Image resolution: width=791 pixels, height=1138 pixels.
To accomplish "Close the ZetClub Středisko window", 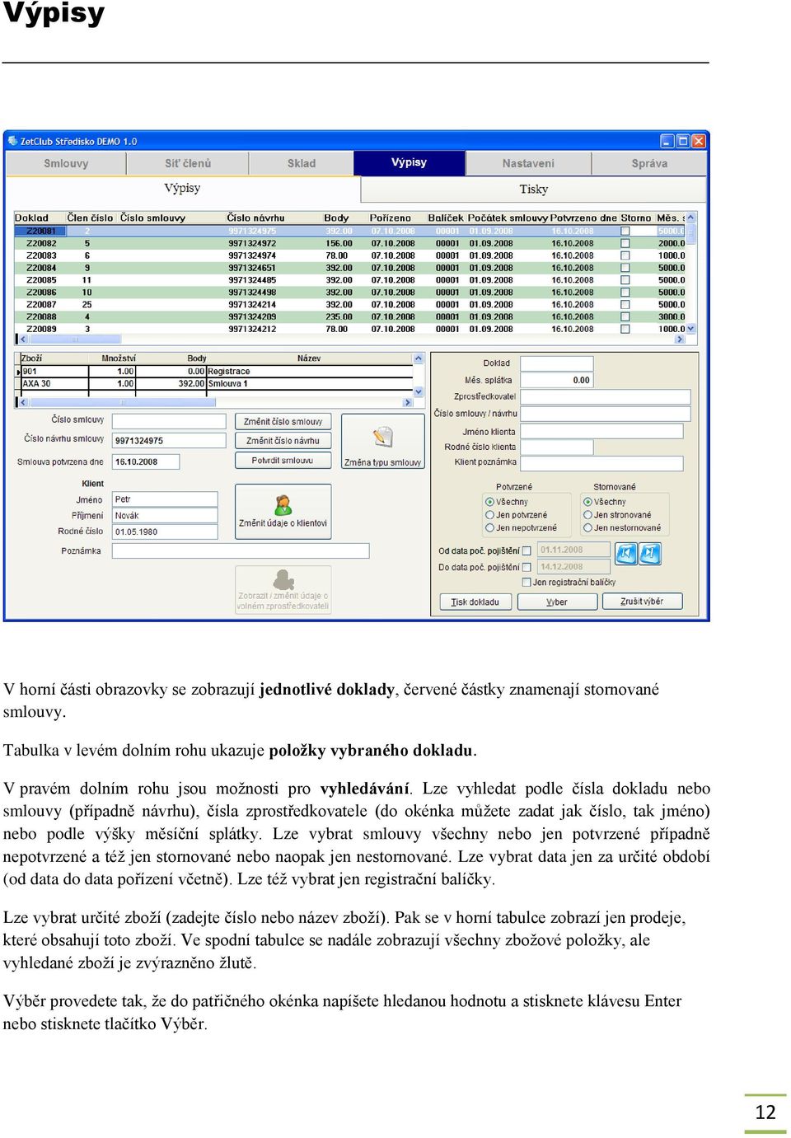I will [x=698, y=141].
